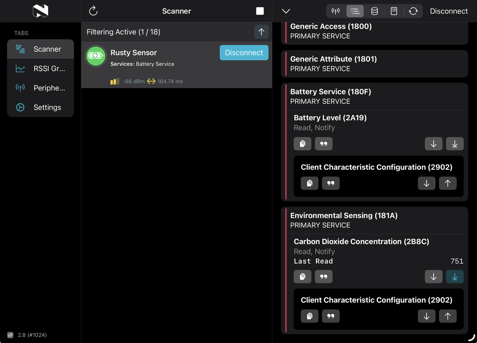477x343 pixels.
Task: Enable notifications for Battery Level
Action: click(x=455, y=143)
